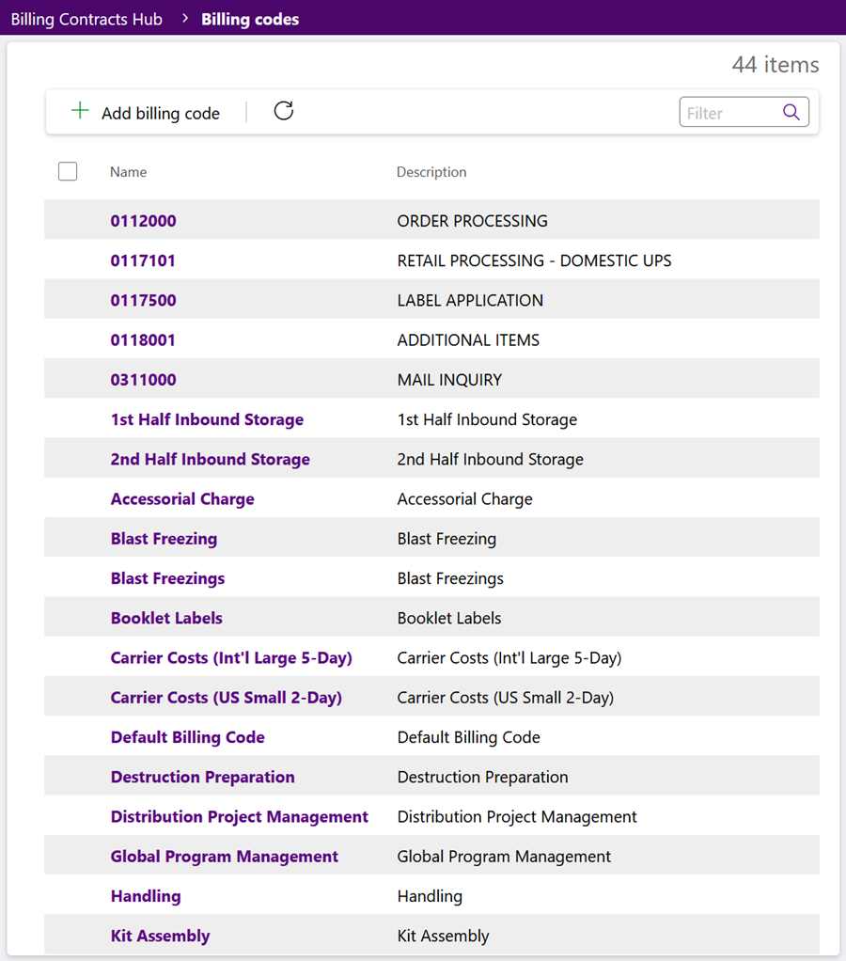Refresh the billing codes list
The height and width of the screenshot is (961, 846).
[283, 111]
